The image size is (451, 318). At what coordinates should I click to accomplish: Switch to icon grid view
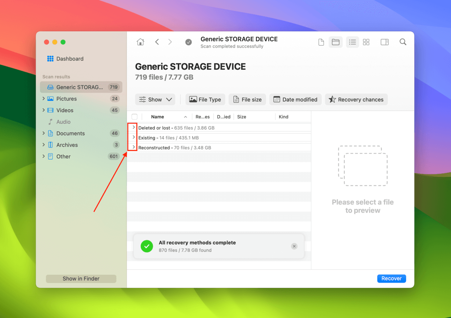366,42
